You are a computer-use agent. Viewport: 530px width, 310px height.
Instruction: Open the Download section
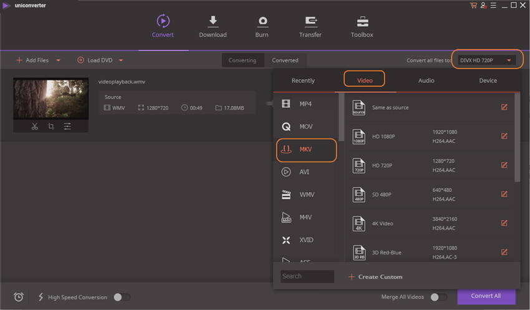tap(213, 26)
